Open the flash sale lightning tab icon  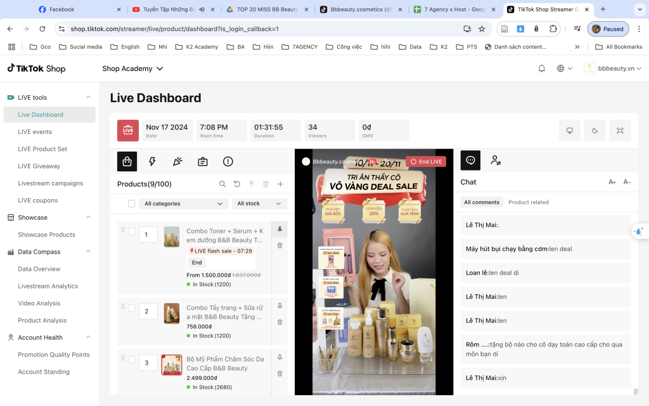pyautogui.click(x=152, y=162)
